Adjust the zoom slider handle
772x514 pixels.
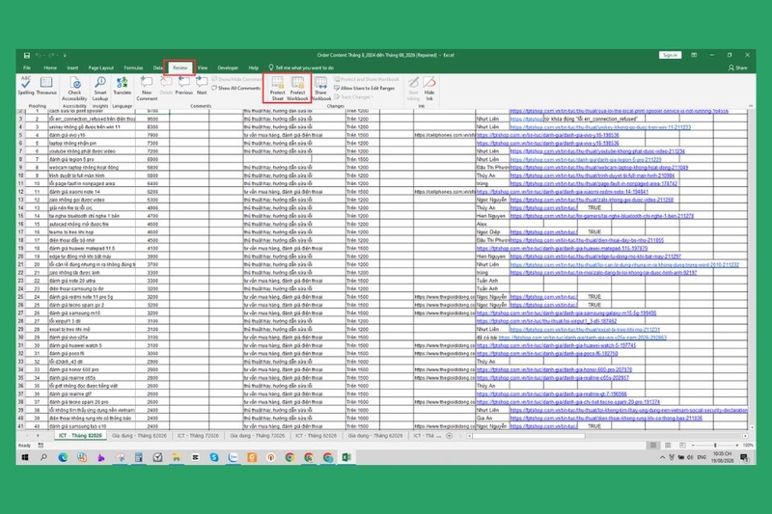[x=715, y=446]
